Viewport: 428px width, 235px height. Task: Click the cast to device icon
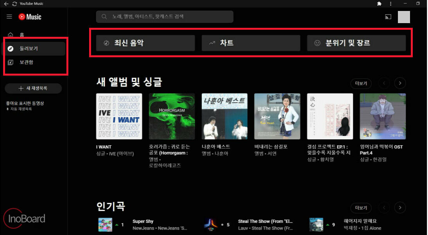click(388, 17)
